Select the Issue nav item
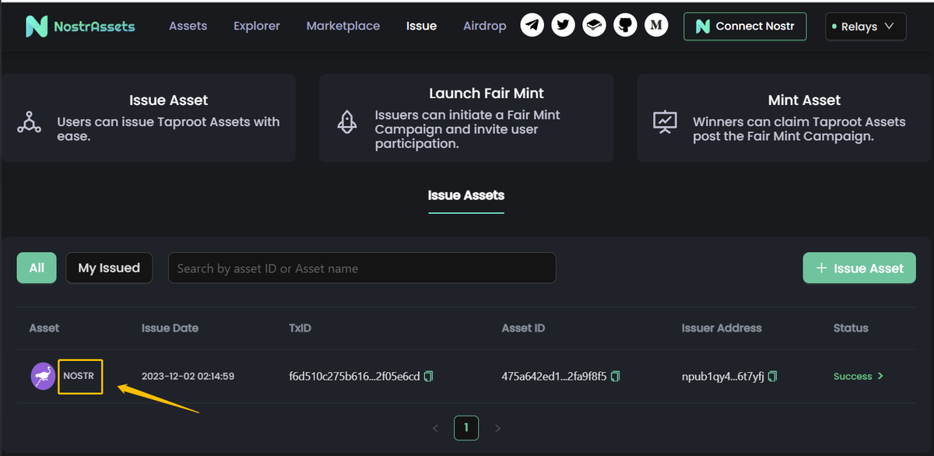 coord(421,26)
